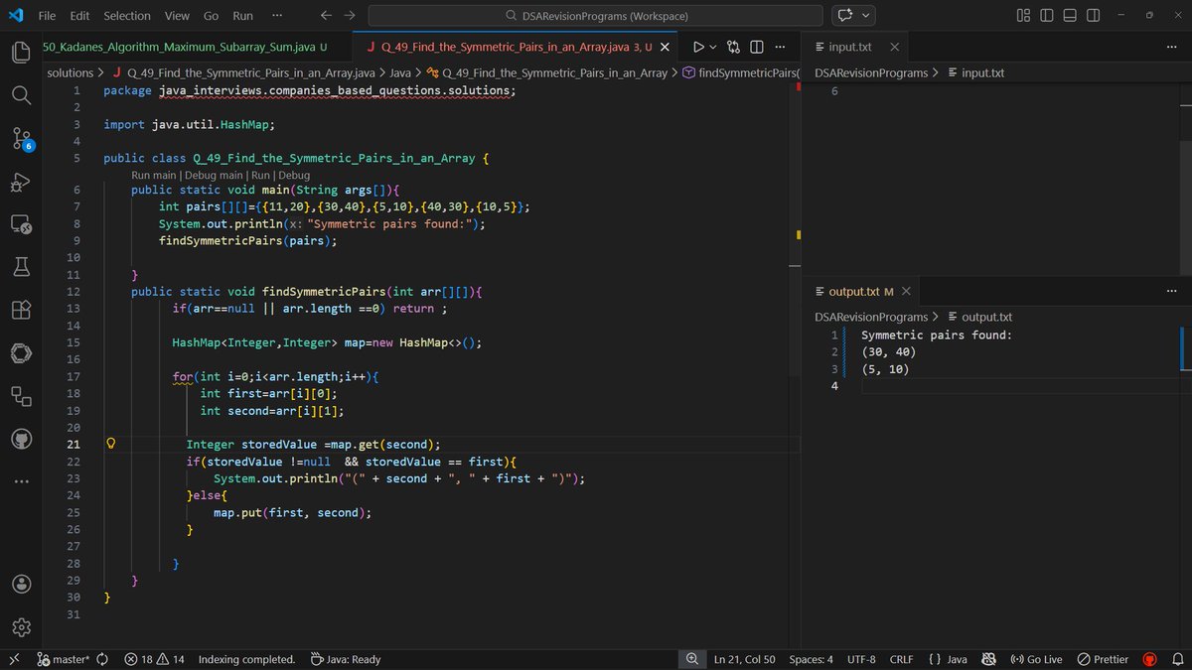Close the Q_49 Symmetric Pairs java tab

666,47
